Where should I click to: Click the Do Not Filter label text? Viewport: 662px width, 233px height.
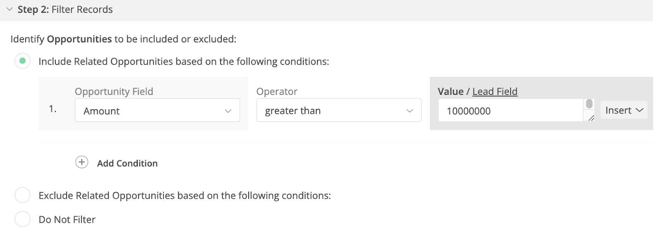(x=67, y=219)
